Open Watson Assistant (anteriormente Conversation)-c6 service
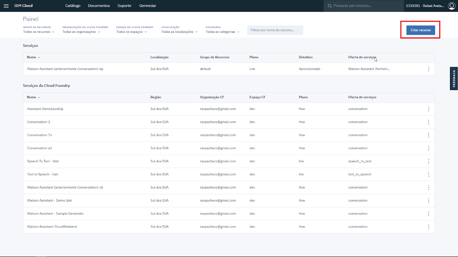 pyautogui.click(x=65, y=187)
